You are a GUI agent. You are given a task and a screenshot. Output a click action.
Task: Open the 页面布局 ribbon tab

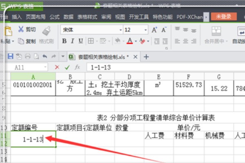(36, 17)
